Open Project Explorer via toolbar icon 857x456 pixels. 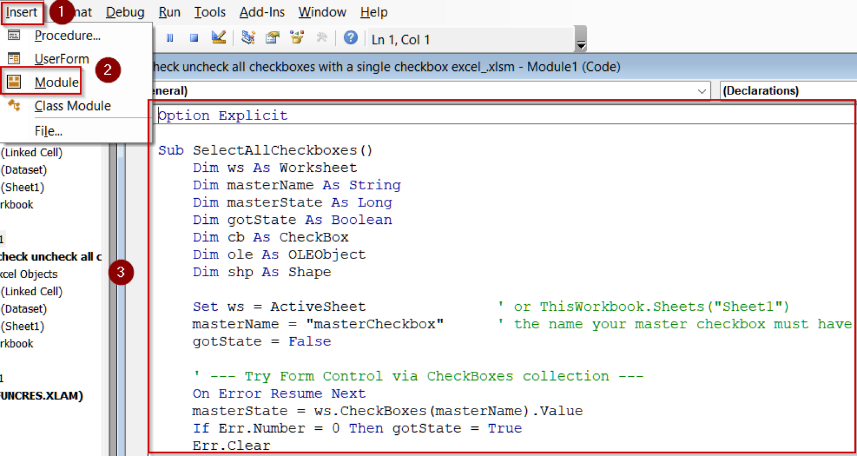[x=248, y=38]
